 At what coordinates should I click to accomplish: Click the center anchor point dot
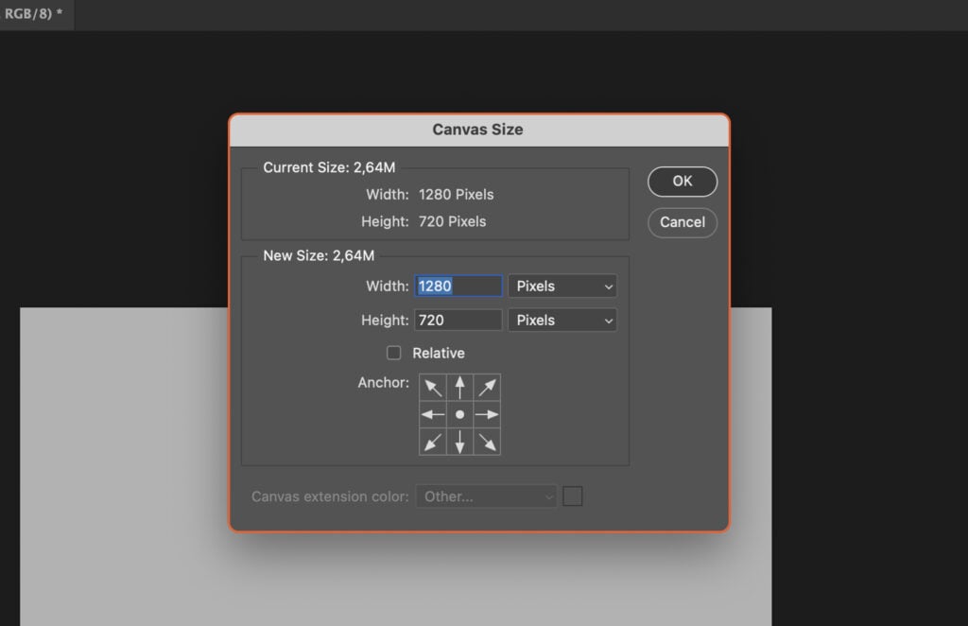pyautogui.click(x=460, y=414)
